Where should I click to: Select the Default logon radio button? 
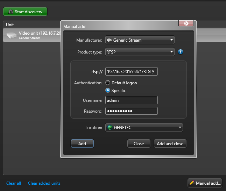[108, 83]
